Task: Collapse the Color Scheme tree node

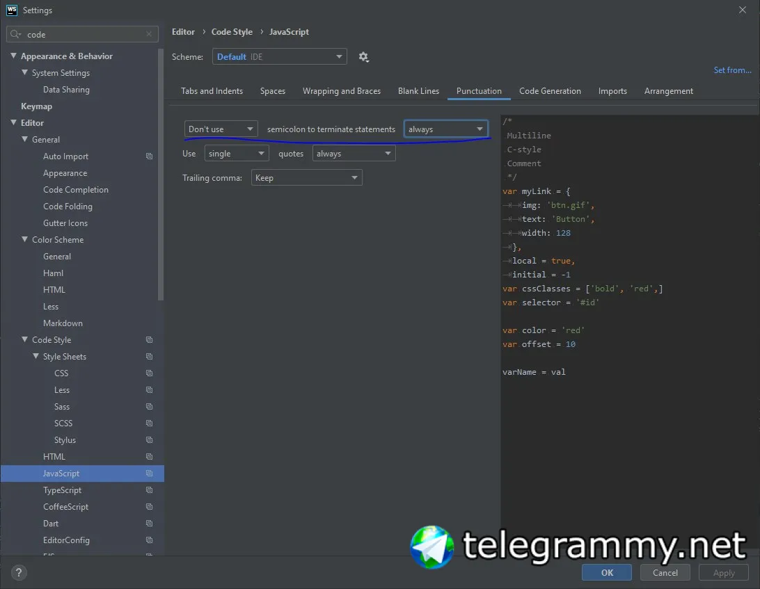Action: pos(25,239)
